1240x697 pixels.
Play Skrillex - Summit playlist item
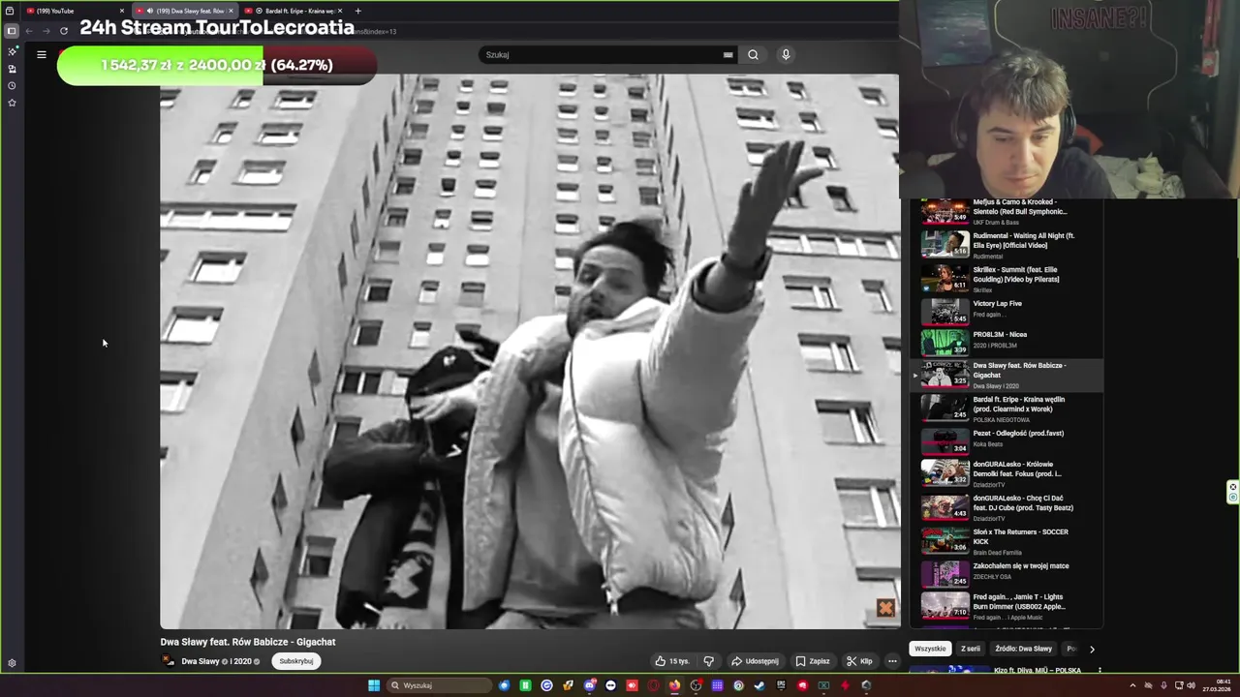(x=1007, y=279)
